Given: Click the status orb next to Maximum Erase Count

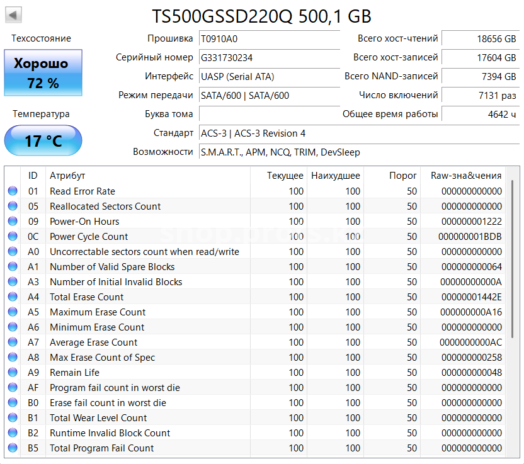Looking at the screenshot, I should point(12,312).
